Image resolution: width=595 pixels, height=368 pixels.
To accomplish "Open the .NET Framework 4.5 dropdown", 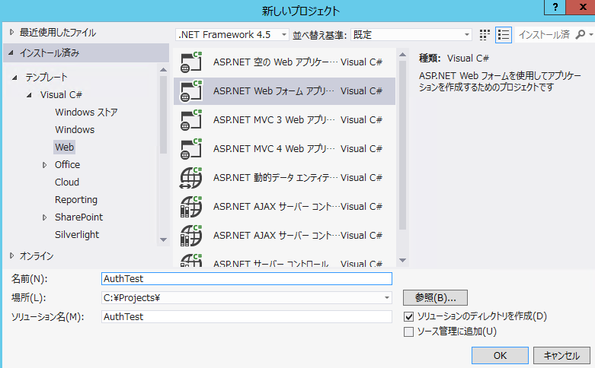I will tap(232, 35).
